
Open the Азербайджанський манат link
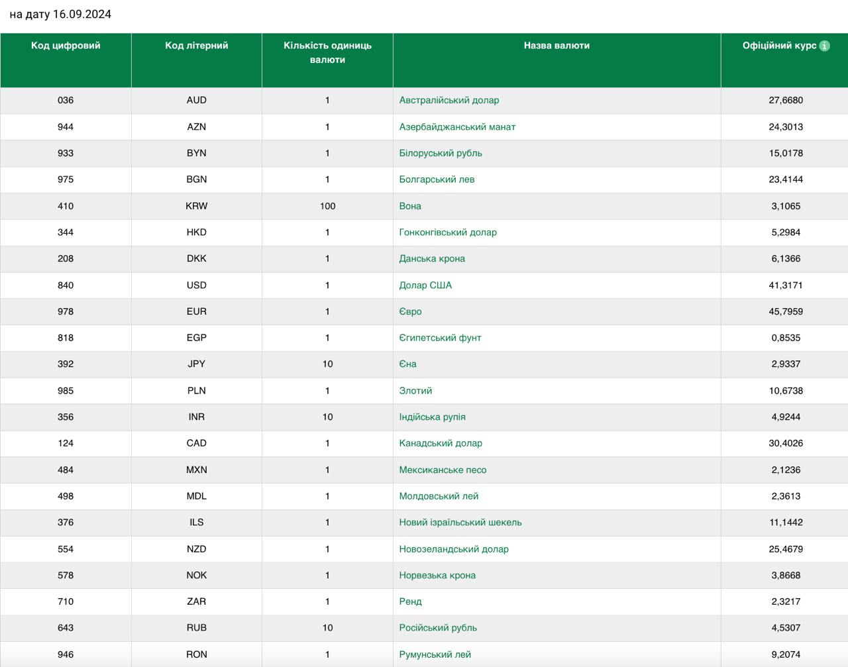tap(456, 127)
